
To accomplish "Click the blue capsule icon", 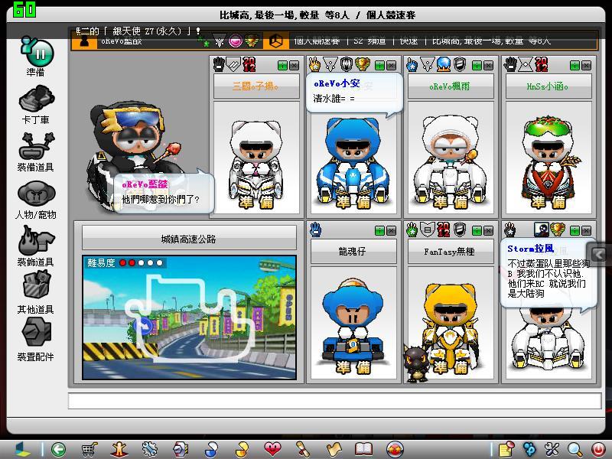I will pyautogui.click(x=211, y=450).
